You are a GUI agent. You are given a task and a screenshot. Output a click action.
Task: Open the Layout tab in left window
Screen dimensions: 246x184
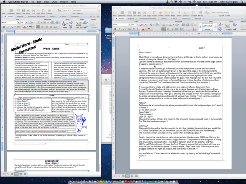pos(20,16)
